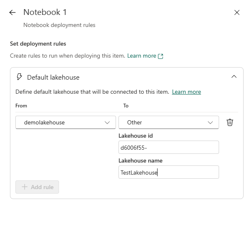Click the Lakehouse name input field

pyautogui.click(x=169, y=172)
